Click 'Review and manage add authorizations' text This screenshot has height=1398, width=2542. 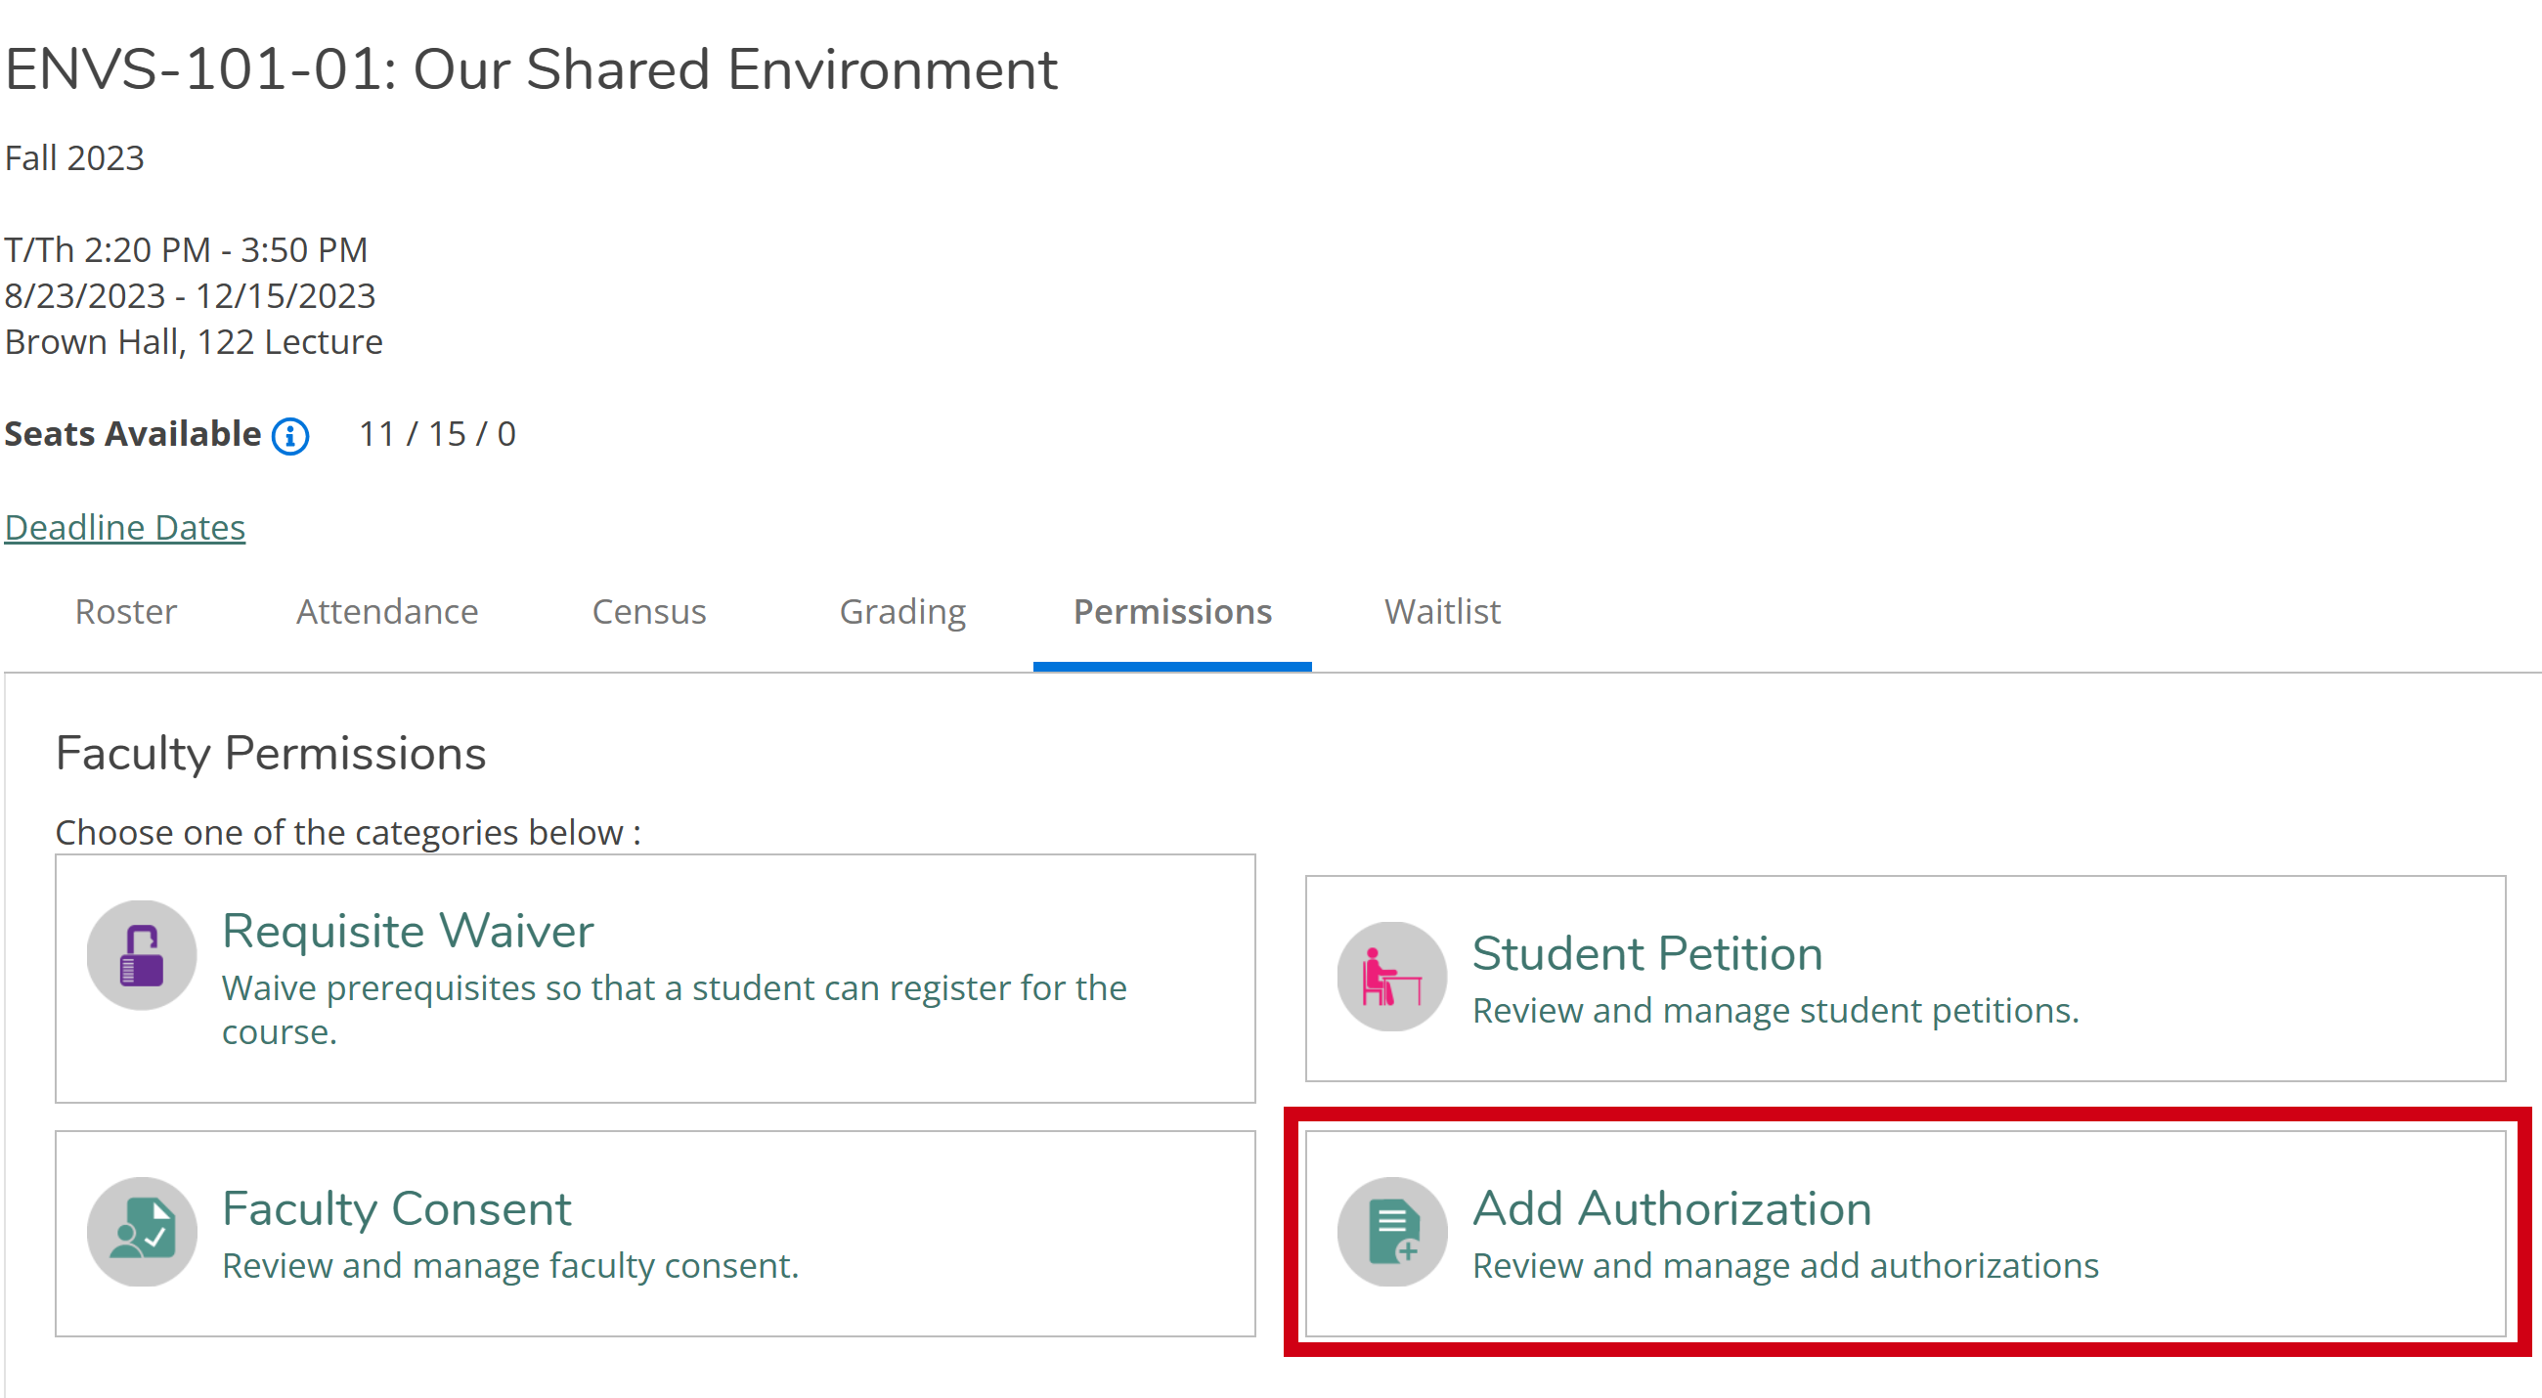coord(1784,1266)
